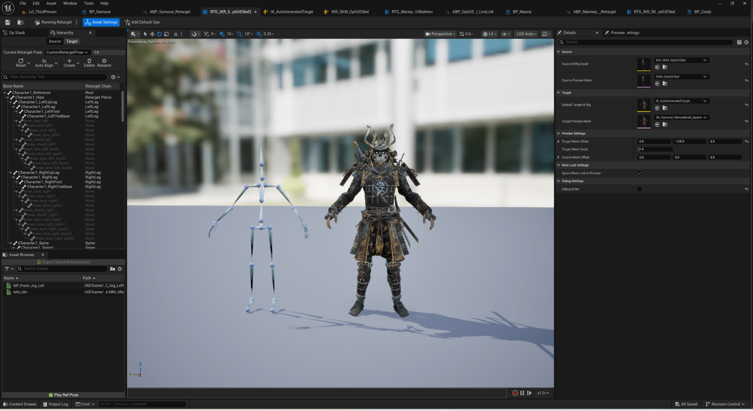The image size is (753, 411).
Task: Pause the animation playback
Action: (522, 393)
